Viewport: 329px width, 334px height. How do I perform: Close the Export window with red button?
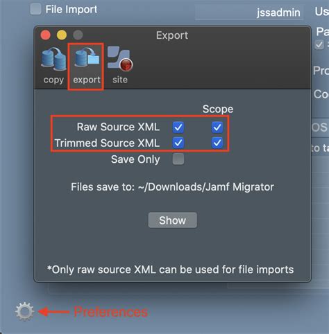coord(46,35)
